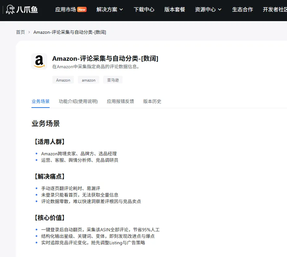Click line Amazon跨境卖家、品牌方、选品经理
Image resolution: width=287 pixels, height=257 pixels.
click(x=79, y=154)
